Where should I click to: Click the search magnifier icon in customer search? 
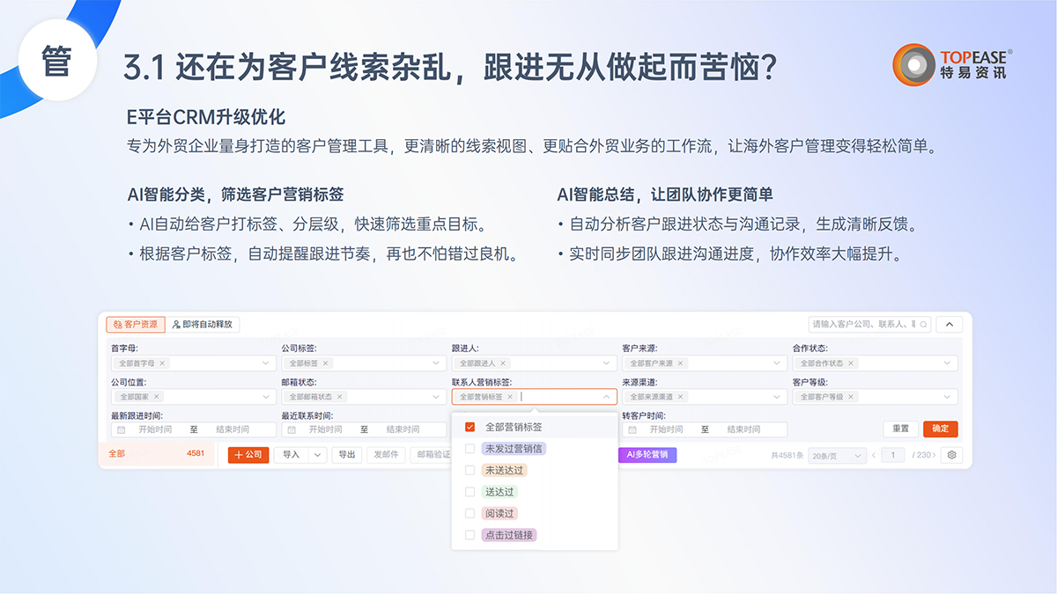923,325
